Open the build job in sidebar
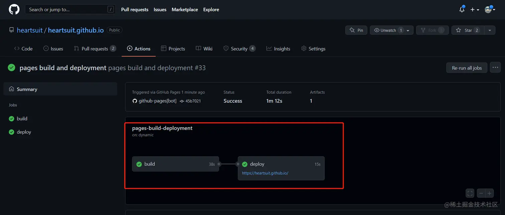 (22, 118)
